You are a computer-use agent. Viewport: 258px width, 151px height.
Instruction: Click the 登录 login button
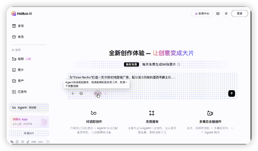point(239,14)
